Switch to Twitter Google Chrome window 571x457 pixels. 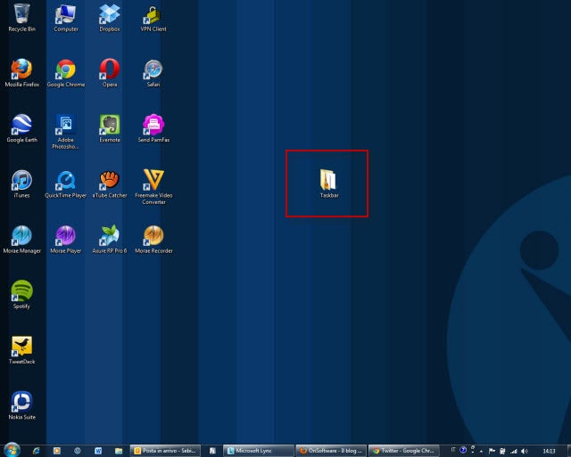[404, 451]
